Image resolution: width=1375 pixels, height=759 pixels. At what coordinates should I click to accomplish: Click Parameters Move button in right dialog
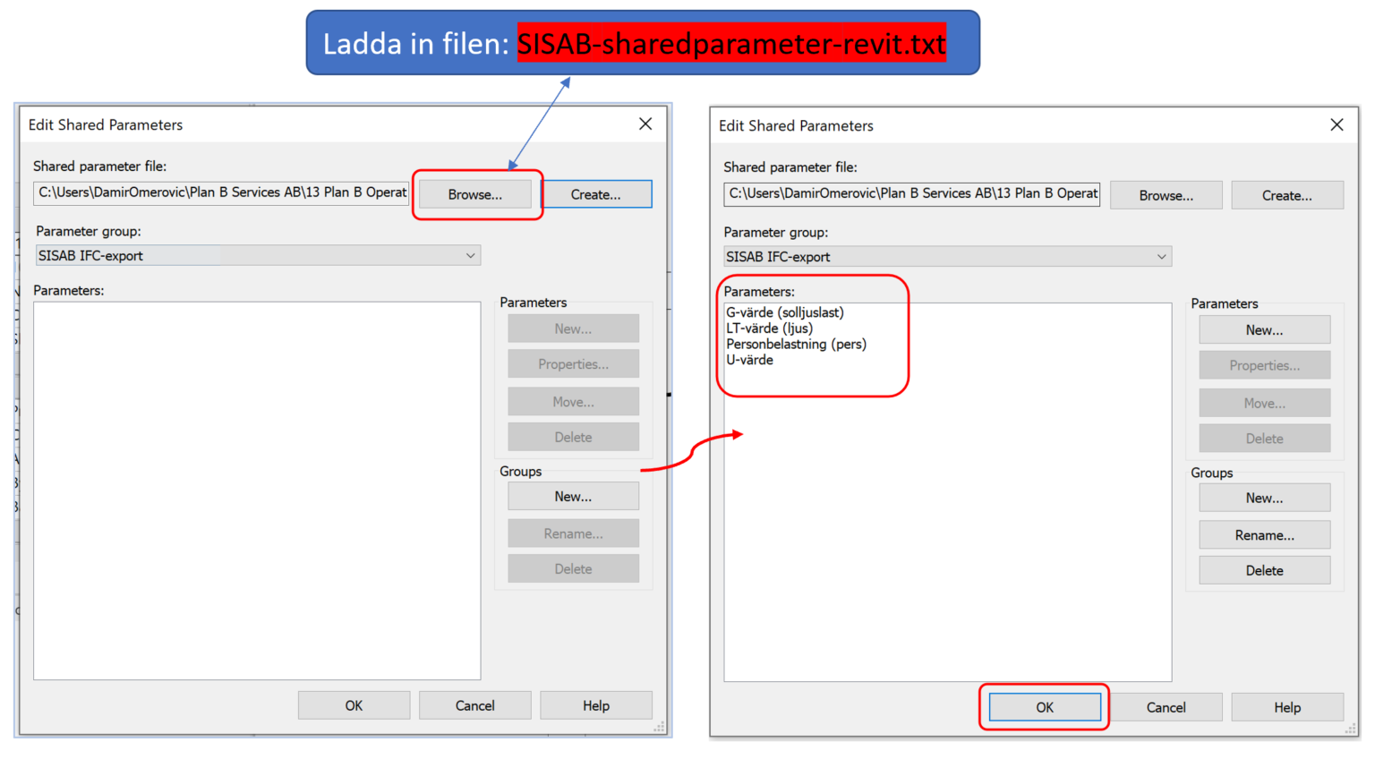tap(1264, 404)
